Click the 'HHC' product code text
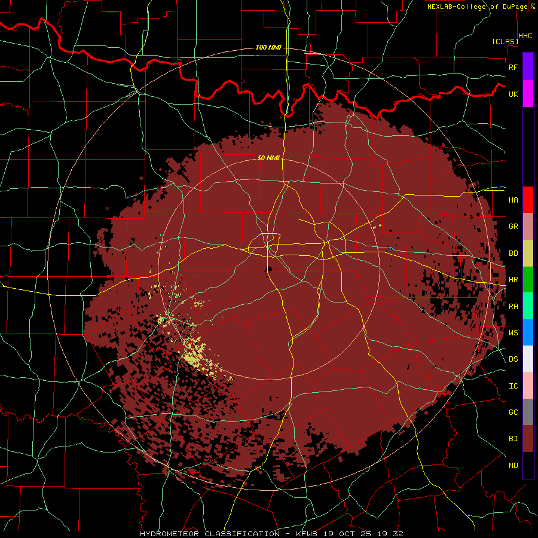 tap(525, 36)
